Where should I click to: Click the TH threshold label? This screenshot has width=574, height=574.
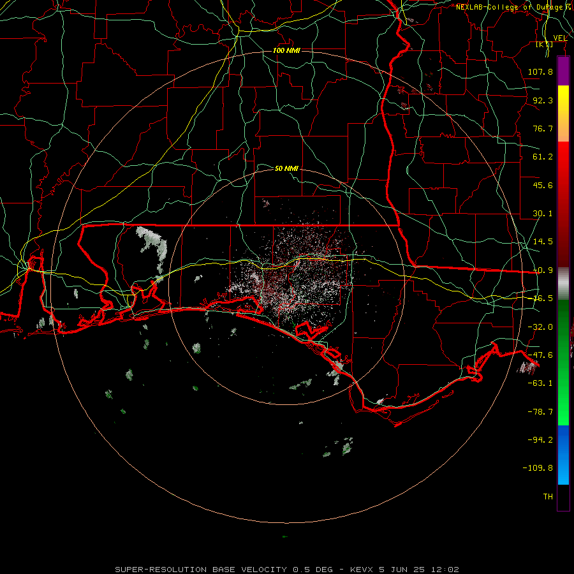pos(548,497)
